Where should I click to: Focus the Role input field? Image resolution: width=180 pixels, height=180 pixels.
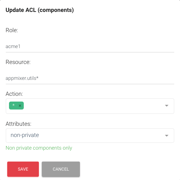click(90, 46)
